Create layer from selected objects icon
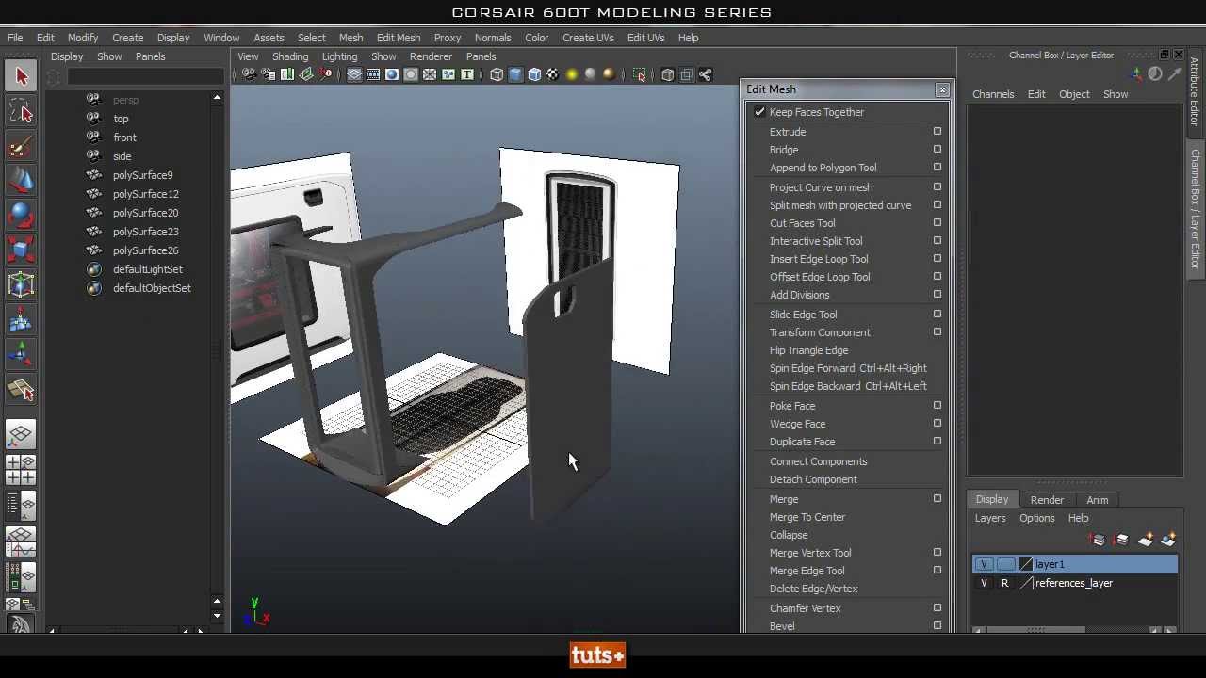Screen dimensions: 1206x678 point(1168,540)
